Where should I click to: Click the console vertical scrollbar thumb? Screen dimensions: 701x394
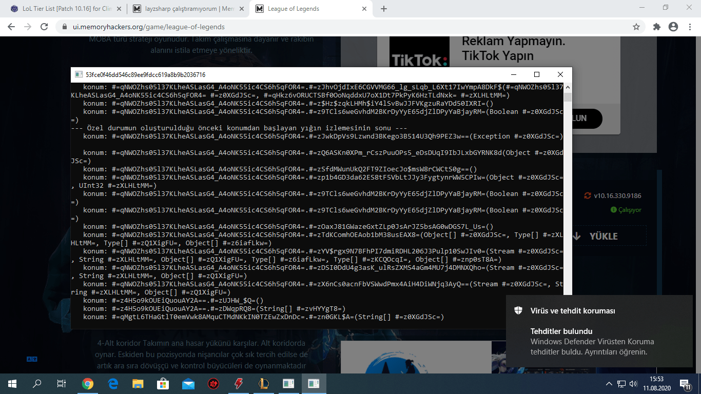(568, 98)
